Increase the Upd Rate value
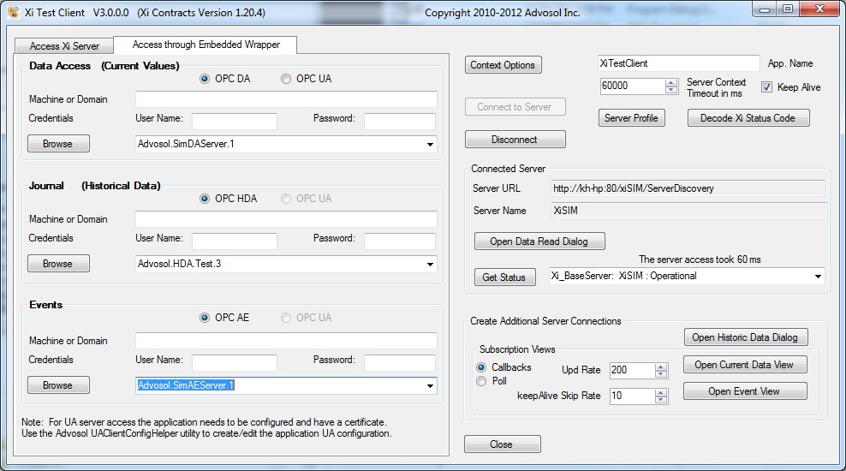Screen dimensions: 846x471 point(661,367)
